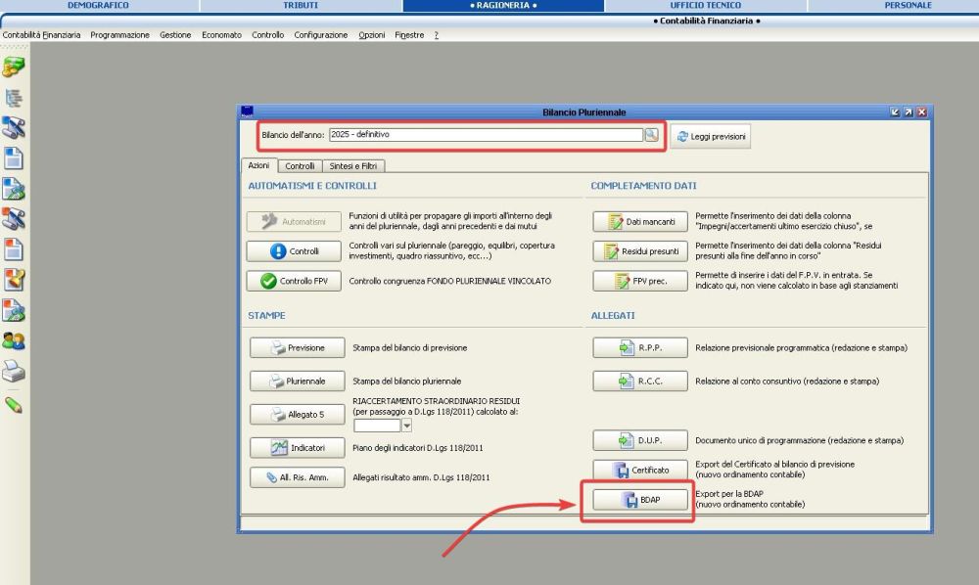The width and height of the screenshot is (979, 585).
Task: Open Dati mancanti entry
Action: coord(640,221)
